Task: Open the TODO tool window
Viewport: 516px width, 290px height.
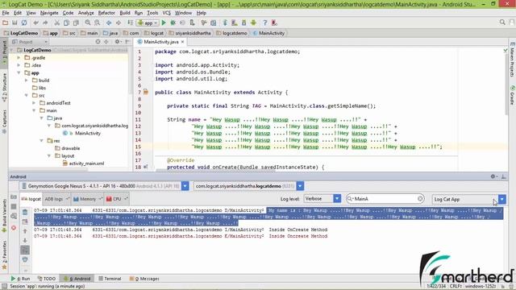Action: (x=47, y=279)
